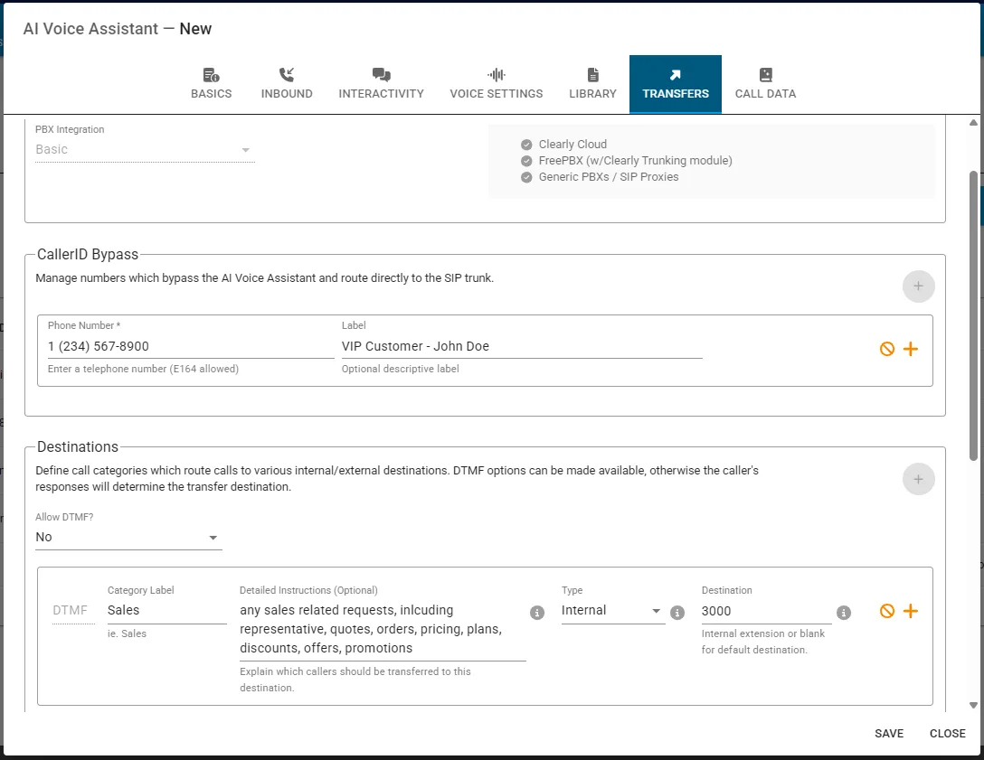Click the scrollbar up arrow
The image size is (984, 760).
click(973, 122)
